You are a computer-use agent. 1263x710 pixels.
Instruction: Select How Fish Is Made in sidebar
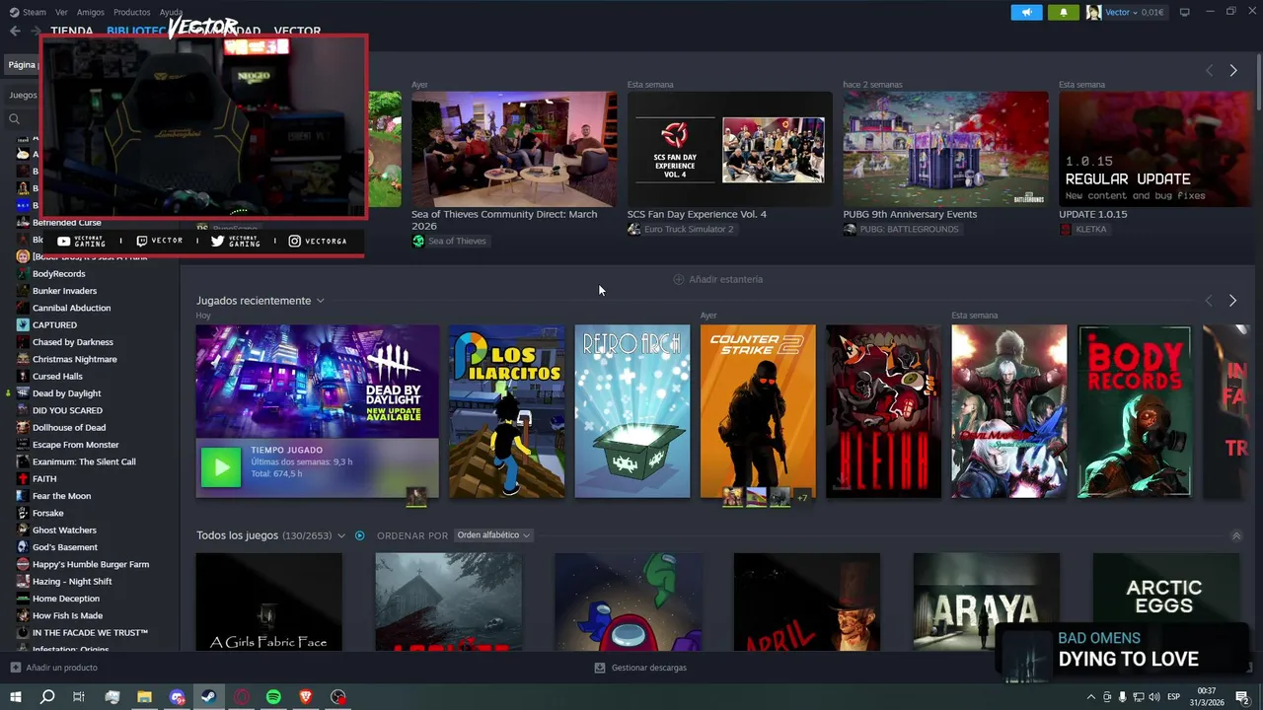click(x=67, y=615)
